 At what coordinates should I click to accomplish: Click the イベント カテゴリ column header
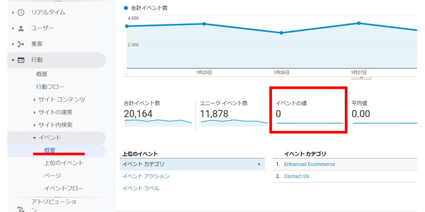[305, 154]
